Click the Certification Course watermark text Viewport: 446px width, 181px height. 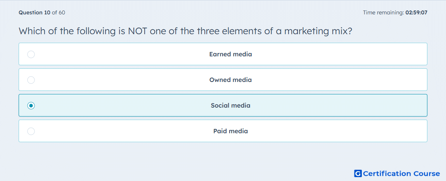point(401,174)
